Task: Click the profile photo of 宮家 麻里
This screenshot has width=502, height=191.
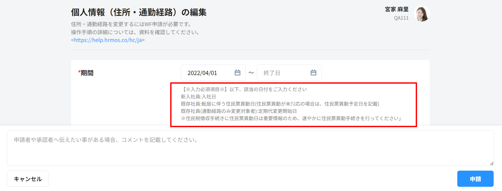Action: pyautogui.click(x=421, y=14)
